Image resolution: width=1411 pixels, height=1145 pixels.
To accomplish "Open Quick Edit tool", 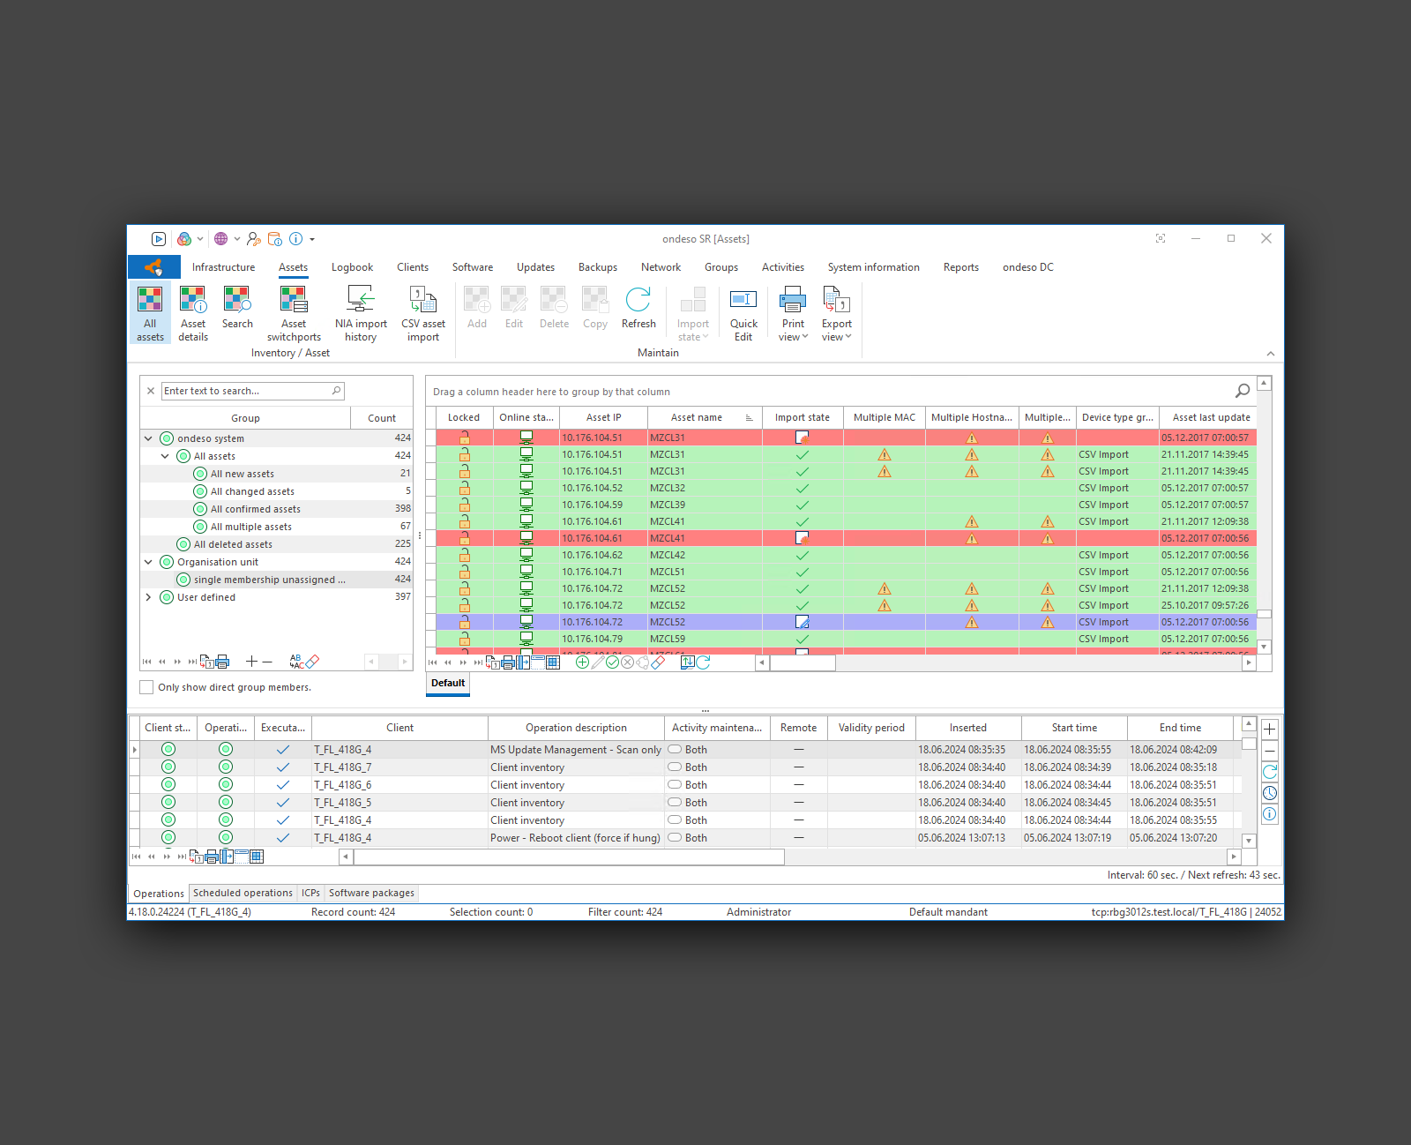I will pos(743,313).
